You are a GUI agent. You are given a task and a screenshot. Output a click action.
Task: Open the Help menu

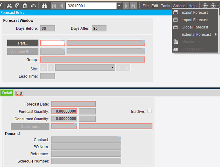tap(192, 6)
